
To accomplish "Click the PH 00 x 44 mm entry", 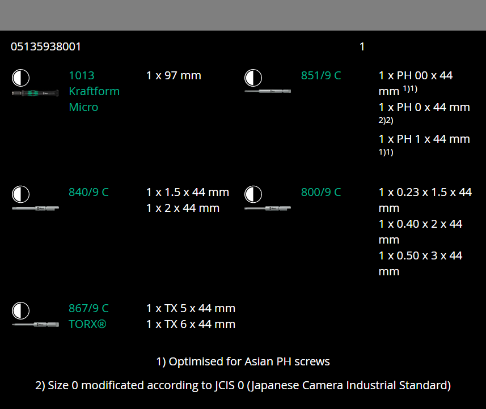I will coord(416,83).
